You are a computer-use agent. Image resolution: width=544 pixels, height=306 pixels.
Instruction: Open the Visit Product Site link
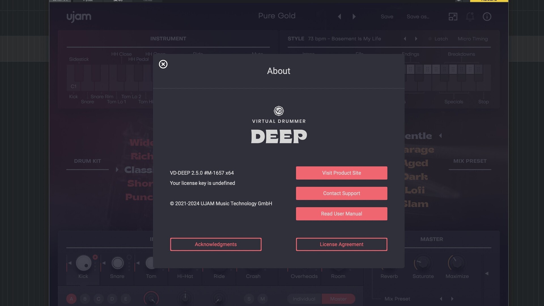[x=341, y=173]
